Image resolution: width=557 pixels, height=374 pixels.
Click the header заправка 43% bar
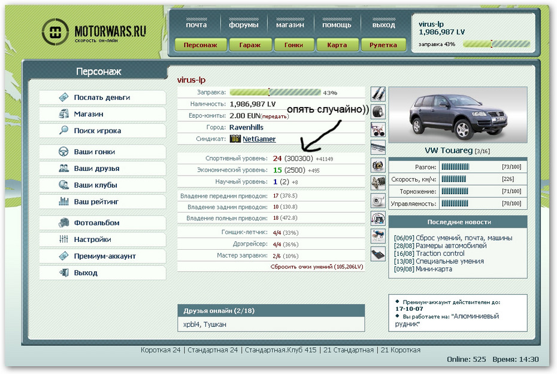497,44
